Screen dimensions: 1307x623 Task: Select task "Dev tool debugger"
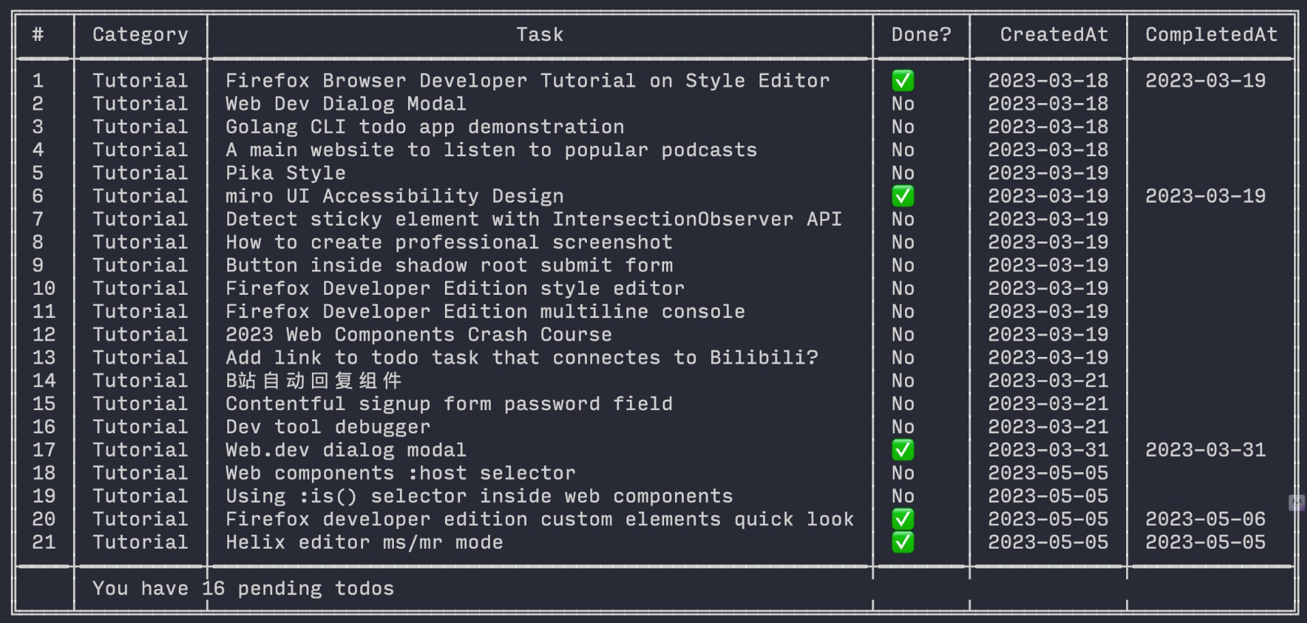pyautogui.click(x=328, y=427)
